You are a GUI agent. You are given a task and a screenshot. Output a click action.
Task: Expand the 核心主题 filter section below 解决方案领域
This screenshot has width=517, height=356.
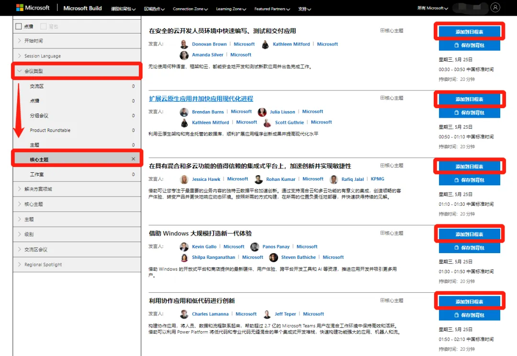77,204
